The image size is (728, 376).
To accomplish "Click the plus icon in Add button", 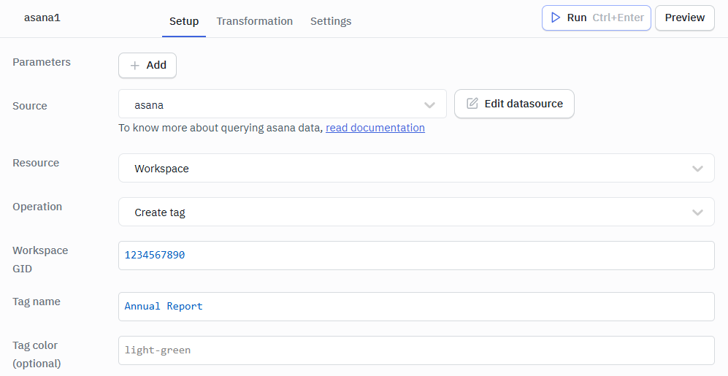I will click(x=134, y=66).
